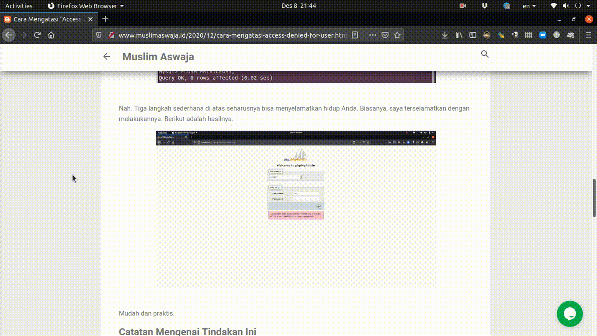Click the Zoom extension icon
This screenshot has width=597, height=336.
pyautogui.click(x=543, y=35)
